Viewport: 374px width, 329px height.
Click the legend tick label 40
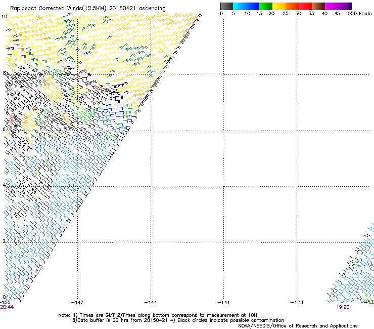(324, 14)
